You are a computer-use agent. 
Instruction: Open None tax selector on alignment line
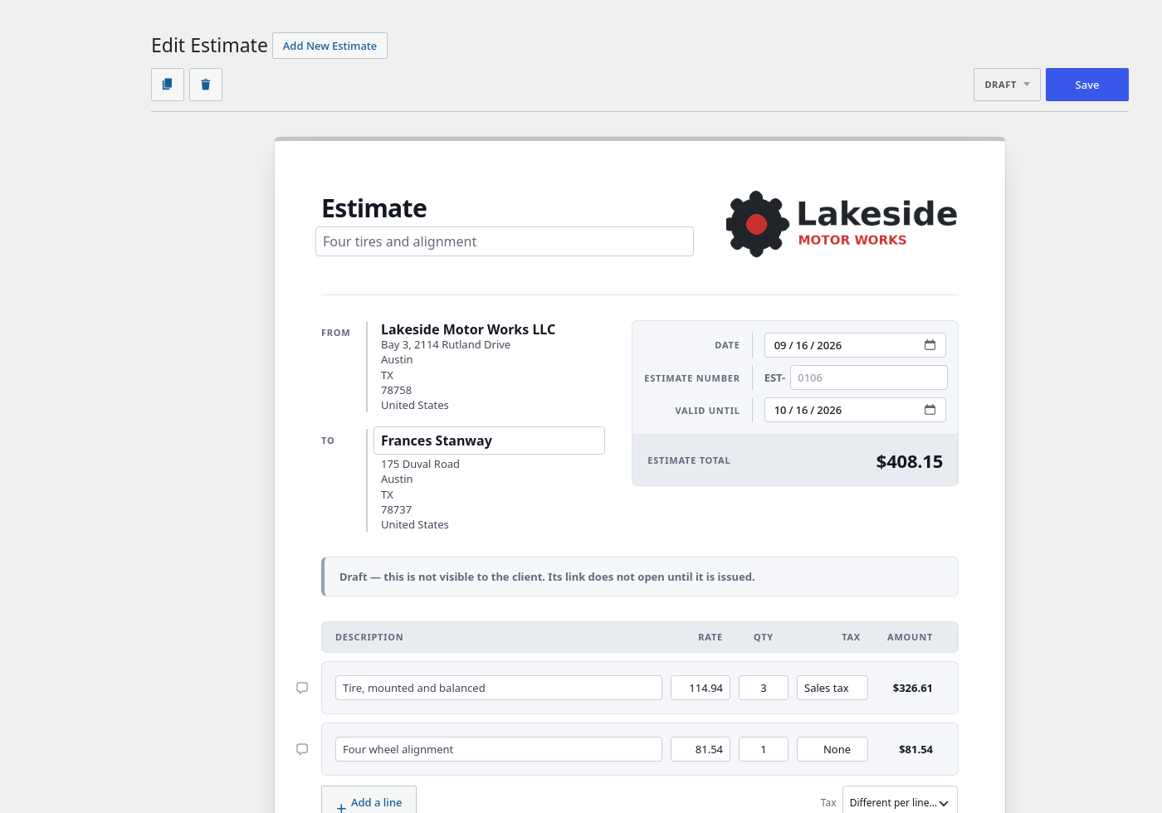832,749
